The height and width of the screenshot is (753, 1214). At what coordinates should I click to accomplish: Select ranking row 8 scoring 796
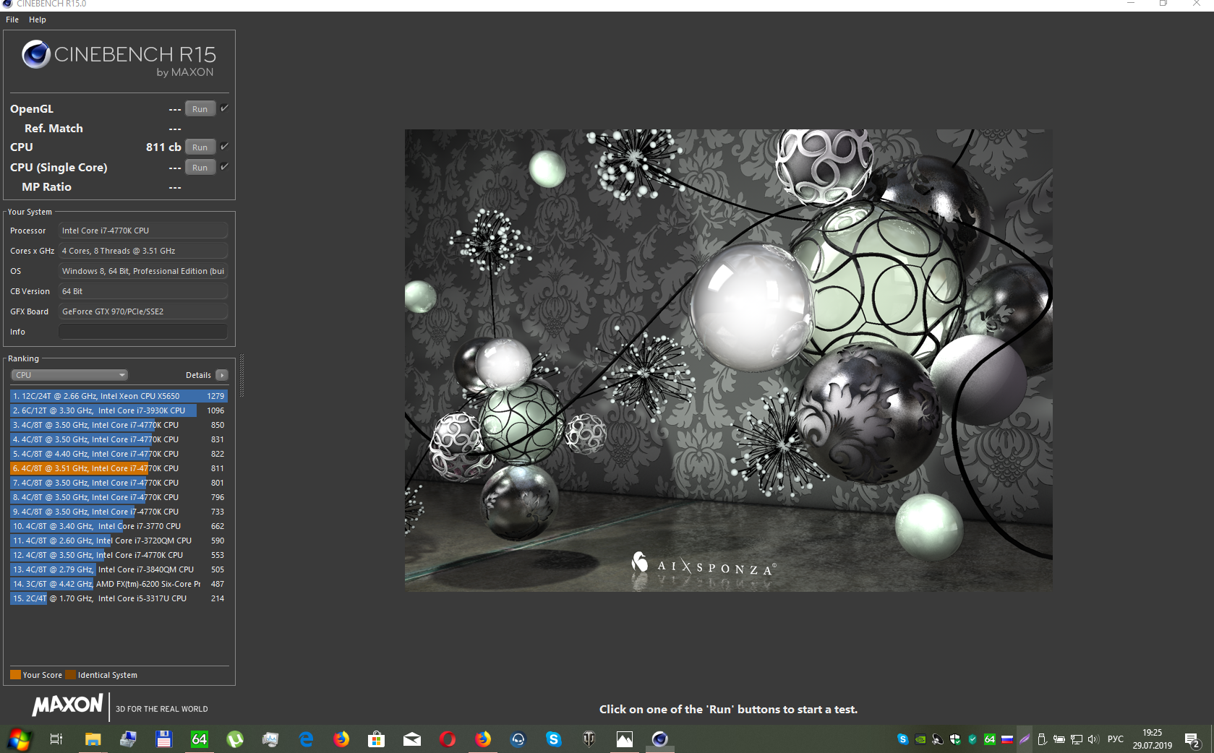119,497
